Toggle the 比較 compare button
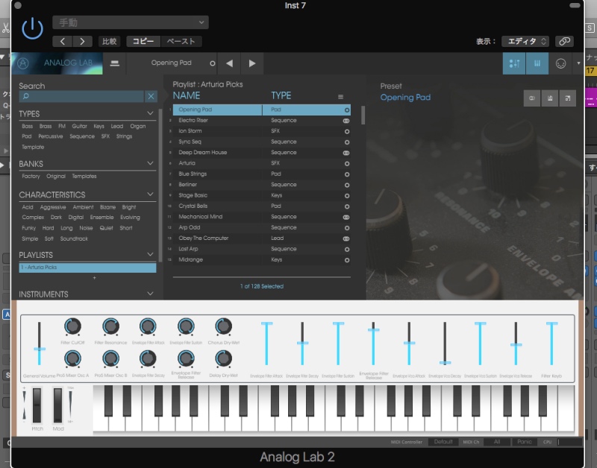 (109, 41)
